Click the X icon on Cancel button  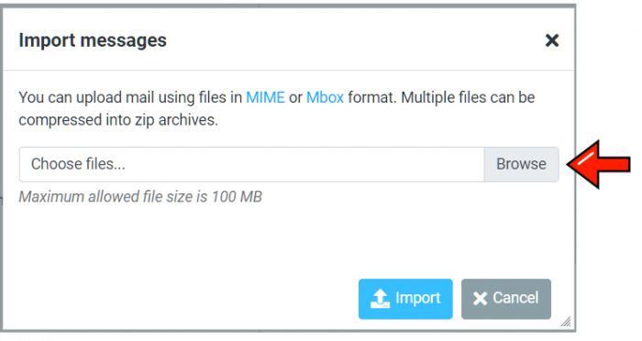(480, 299)
